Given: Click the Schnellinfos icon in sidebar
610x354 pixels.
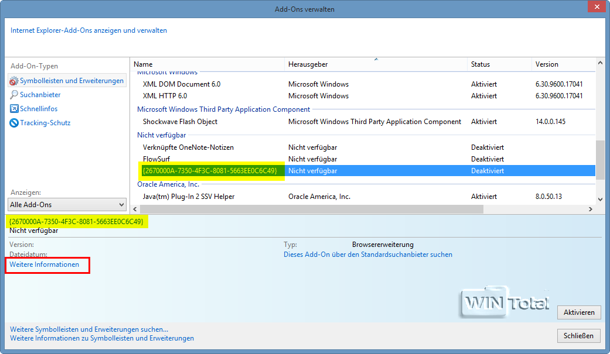Looking at the screenshot, I should click(14, 109).
